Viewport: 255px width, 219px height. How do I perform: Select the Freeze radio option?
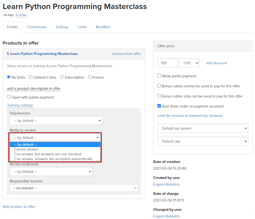[90, 77]
